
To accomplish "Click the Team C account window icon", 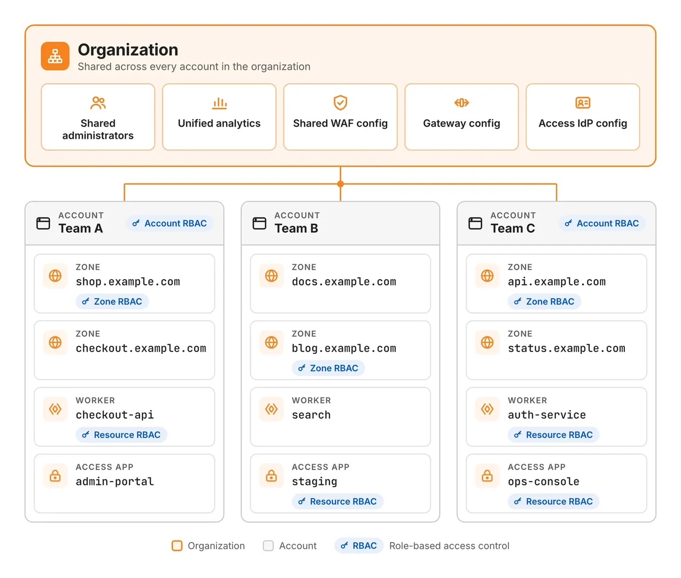I will (475, 223).
